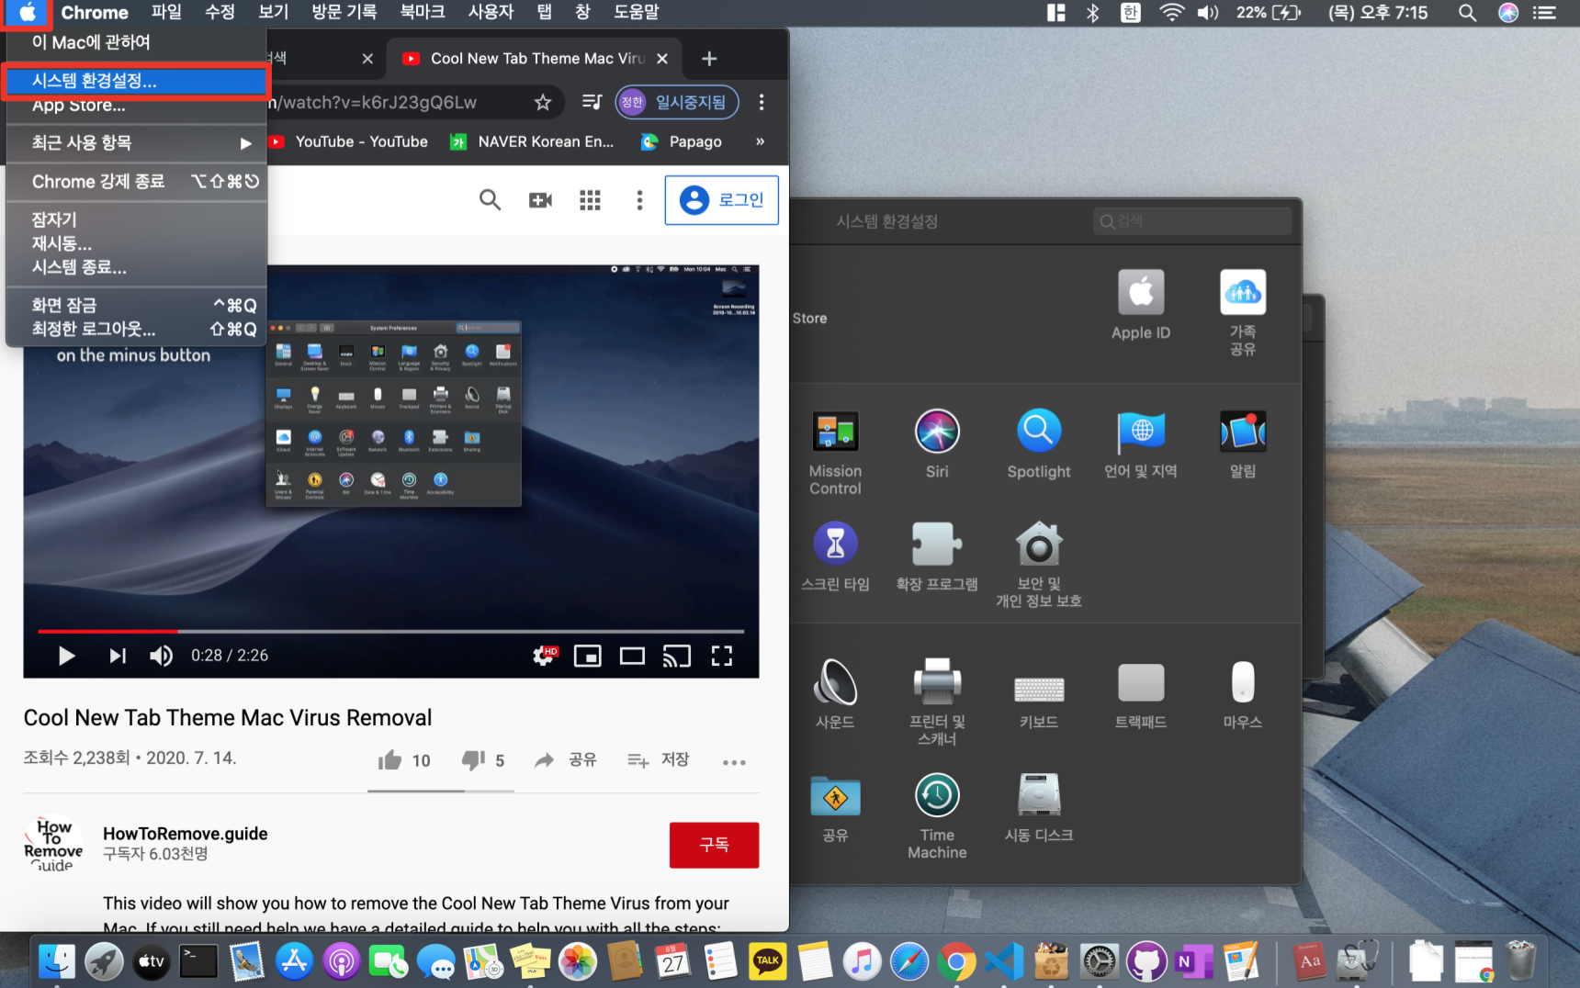Open Sound (사운드) preferences
This screenshot has height=988, width=1580.
pyautogui.click(x=835, y=694)
